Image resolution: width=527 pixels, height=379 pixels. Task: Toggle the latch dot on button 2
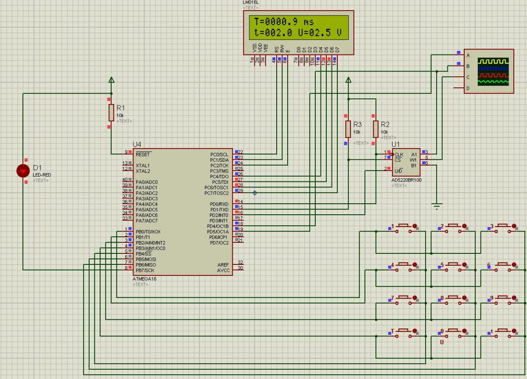pos(465,226)
